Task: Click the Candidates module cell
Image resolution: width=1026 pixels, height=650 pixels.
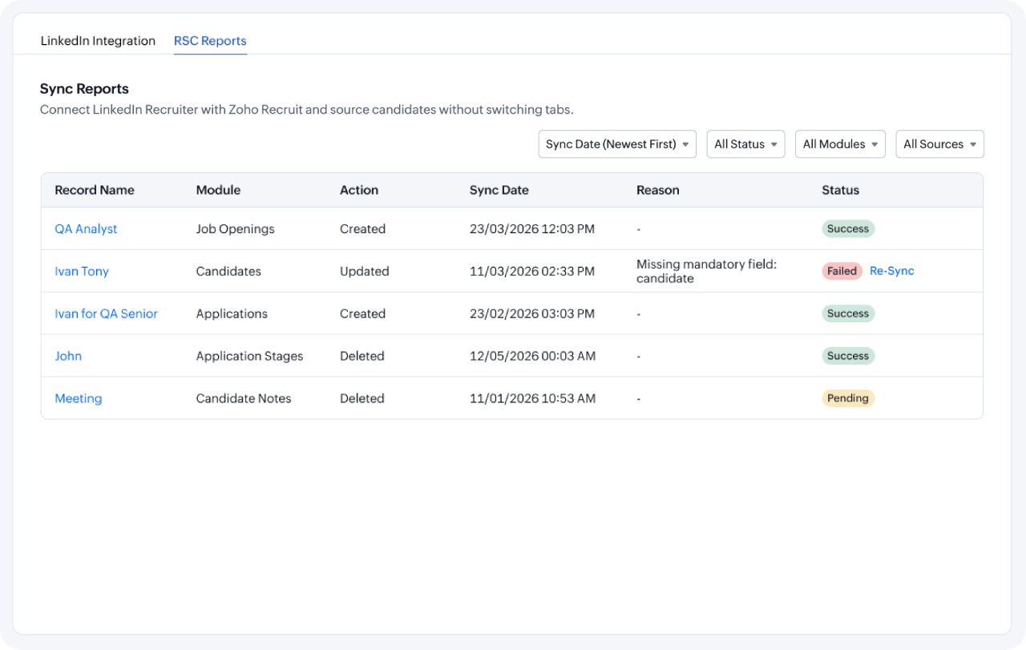Action: pos(228,272)
